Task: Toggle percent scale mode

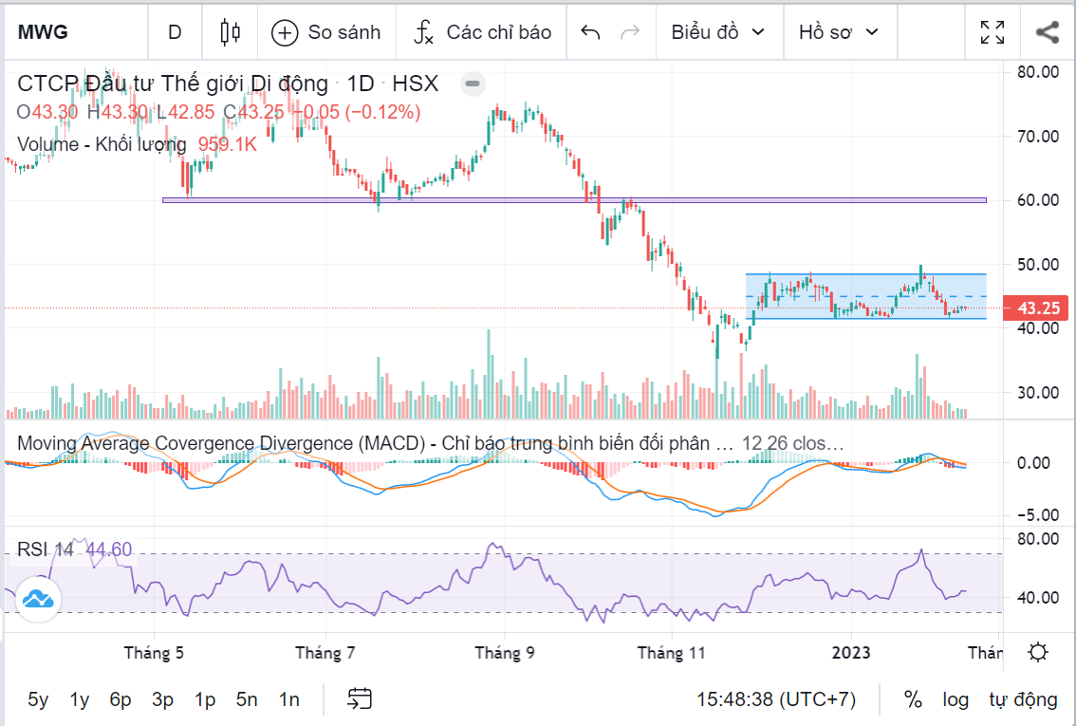Action: click(x=913, y=699)
